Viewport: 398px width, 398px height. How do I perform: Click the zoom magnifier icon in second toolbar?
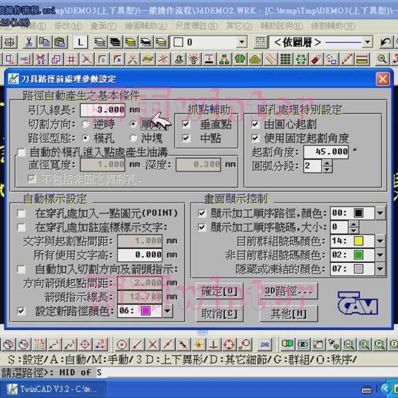pos(382,59)
